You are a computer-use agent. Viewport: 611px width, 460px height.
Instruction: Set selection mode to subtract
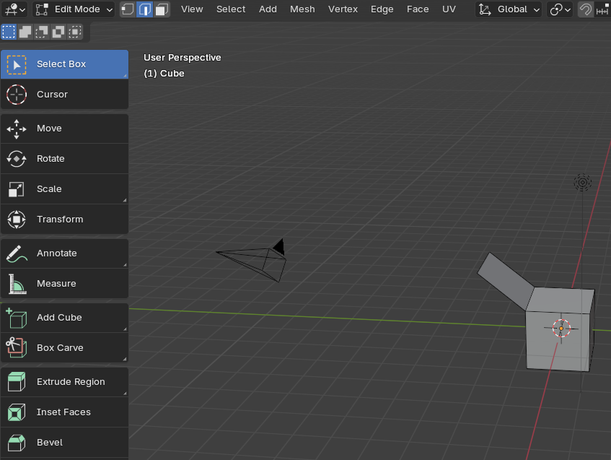(42, 32)
